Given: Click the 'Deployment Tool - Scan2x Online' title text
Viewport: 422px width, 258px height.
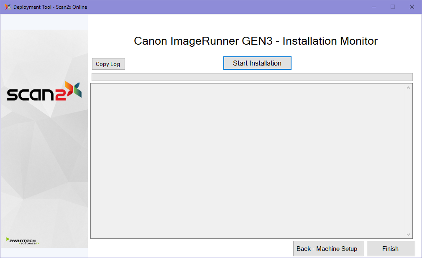Looking at the screenshot, I should [x=50, y=7].
